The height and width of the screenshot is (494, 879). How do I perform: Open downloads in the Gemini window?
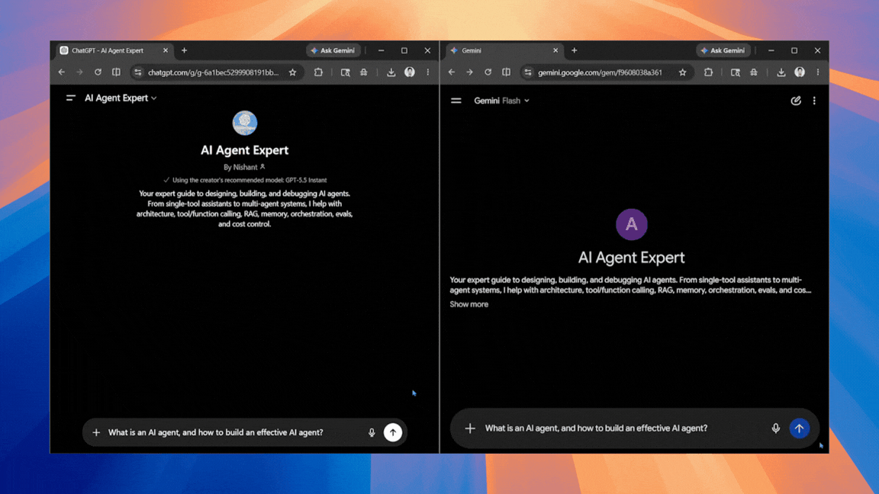click(x=781, y=72)
